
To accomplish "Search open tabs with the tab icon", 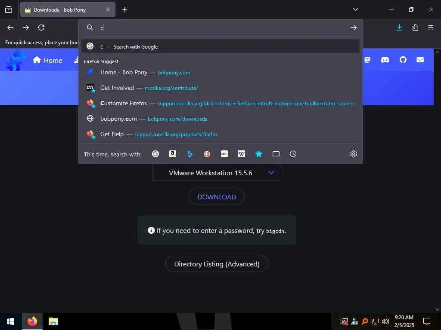I will 276,154.
